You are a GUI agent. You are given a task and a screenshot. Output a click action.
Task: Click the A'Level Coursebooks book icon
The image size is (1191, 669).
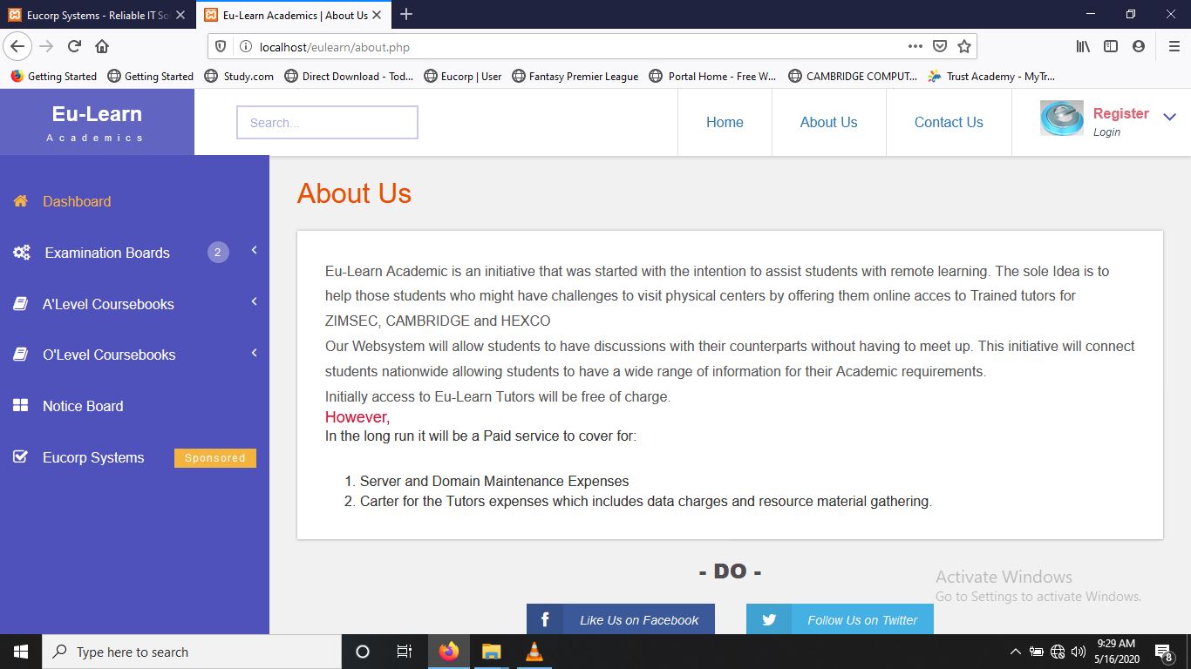(x=20, y=304)
